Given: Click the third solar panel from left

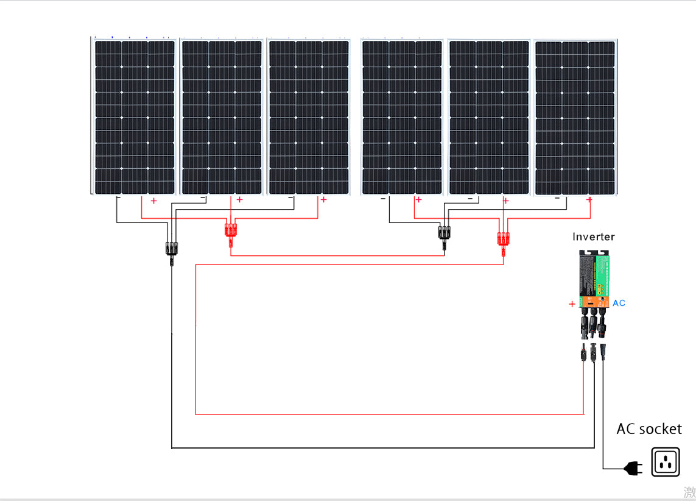Looking at the screenshot, I should [x=309, y=116].
